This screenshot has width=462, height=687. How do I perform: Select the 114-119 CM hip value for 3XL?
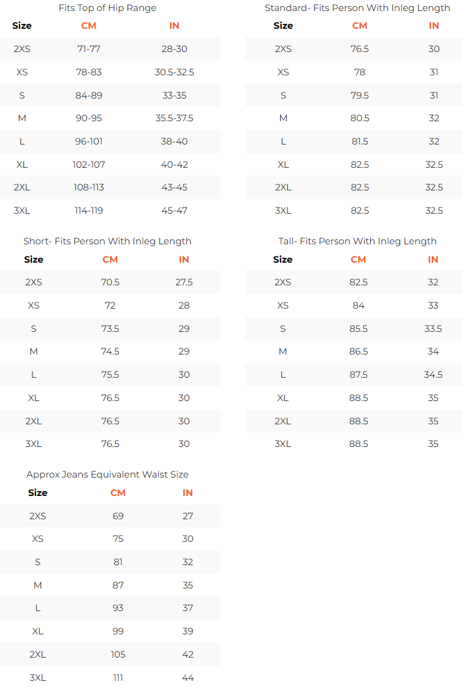89,211
